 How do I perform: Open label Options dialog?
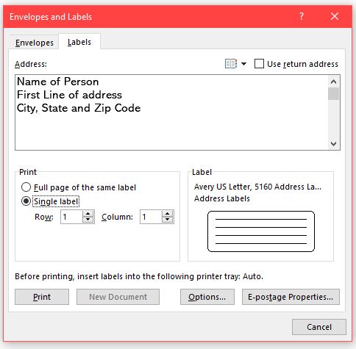[x=207, y=297]
